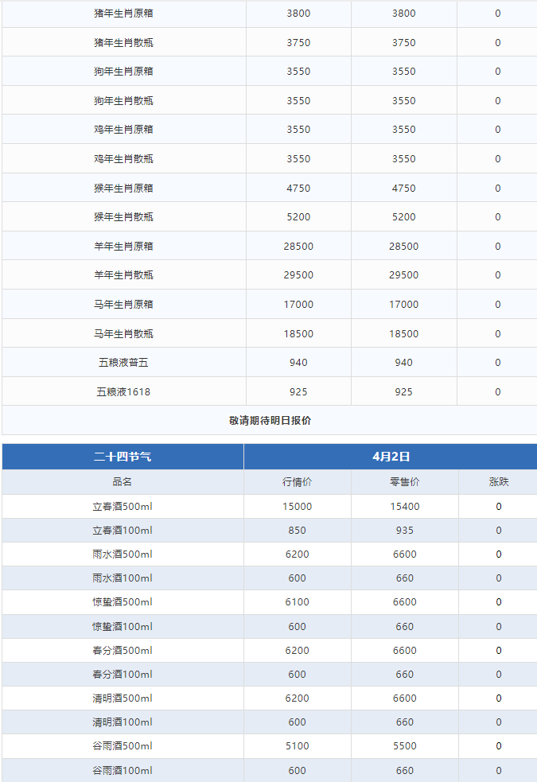The image size is (537, 782).
Task: Select the 谷雨酒500ml name cell
Action: click(x=123, y=746)
